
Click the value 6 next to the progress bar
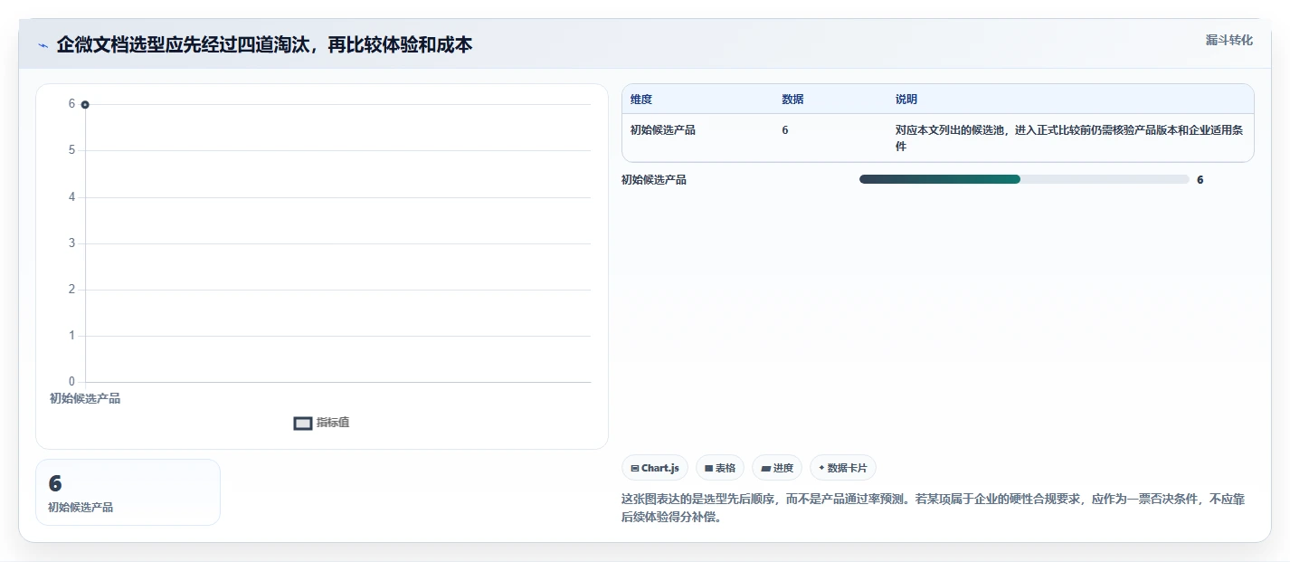point(1200,180)
